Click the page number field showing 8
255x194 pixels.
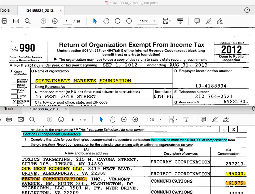click(x=73, y=120)
